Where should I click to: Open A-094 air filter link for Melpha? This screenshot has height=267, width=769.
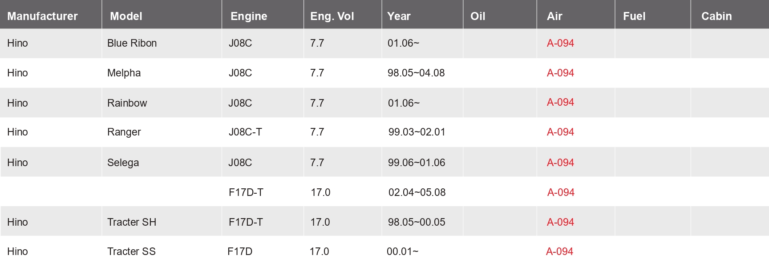(x=560, y=73)
